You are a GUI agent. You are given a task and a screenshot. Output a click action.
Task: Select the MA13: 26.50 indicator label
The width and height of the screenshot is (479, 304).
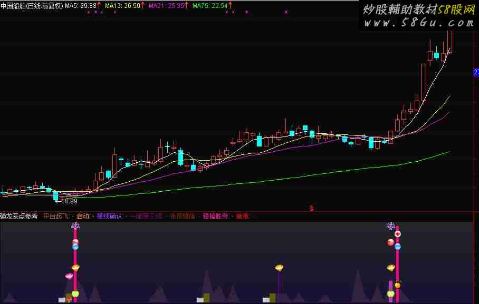tap(122, 5)
